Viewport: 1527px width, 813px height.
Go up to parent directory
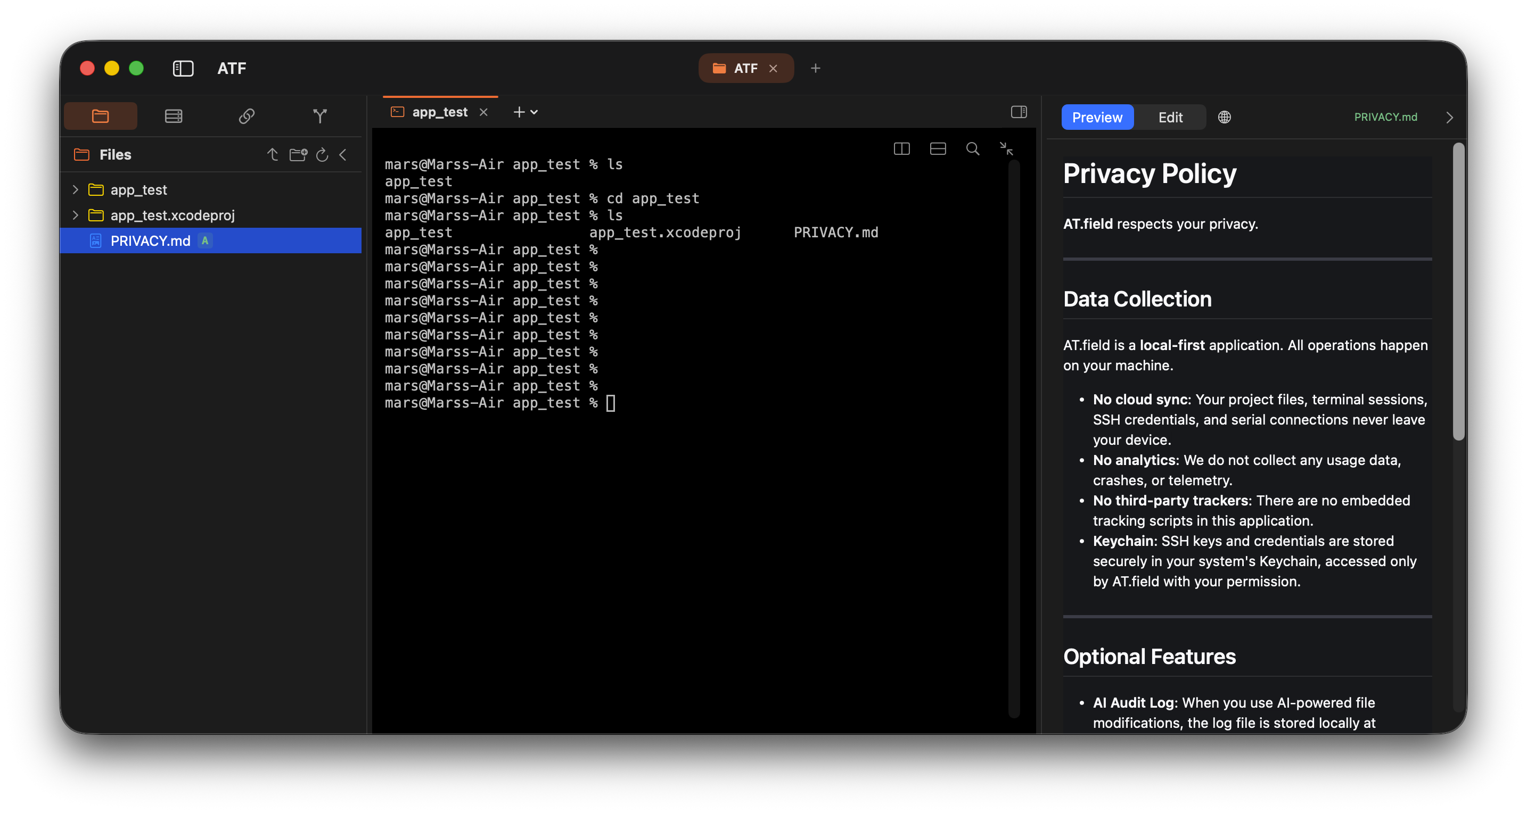272,155
